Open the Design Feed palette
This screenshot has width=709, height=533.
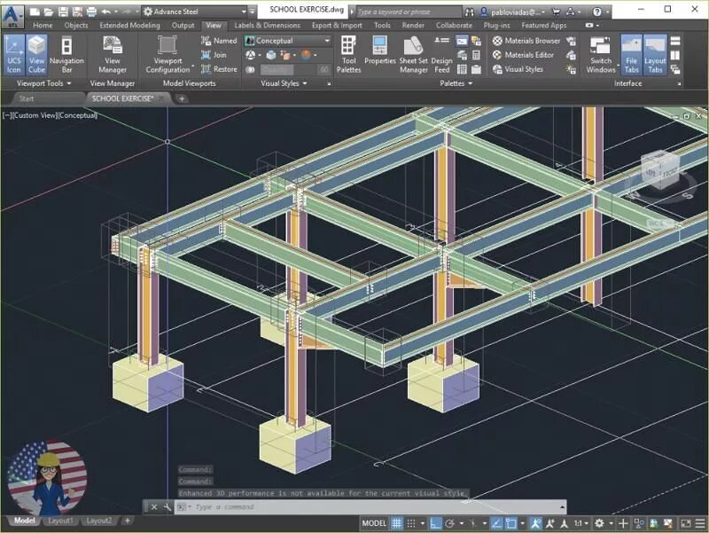click(441, 55)
